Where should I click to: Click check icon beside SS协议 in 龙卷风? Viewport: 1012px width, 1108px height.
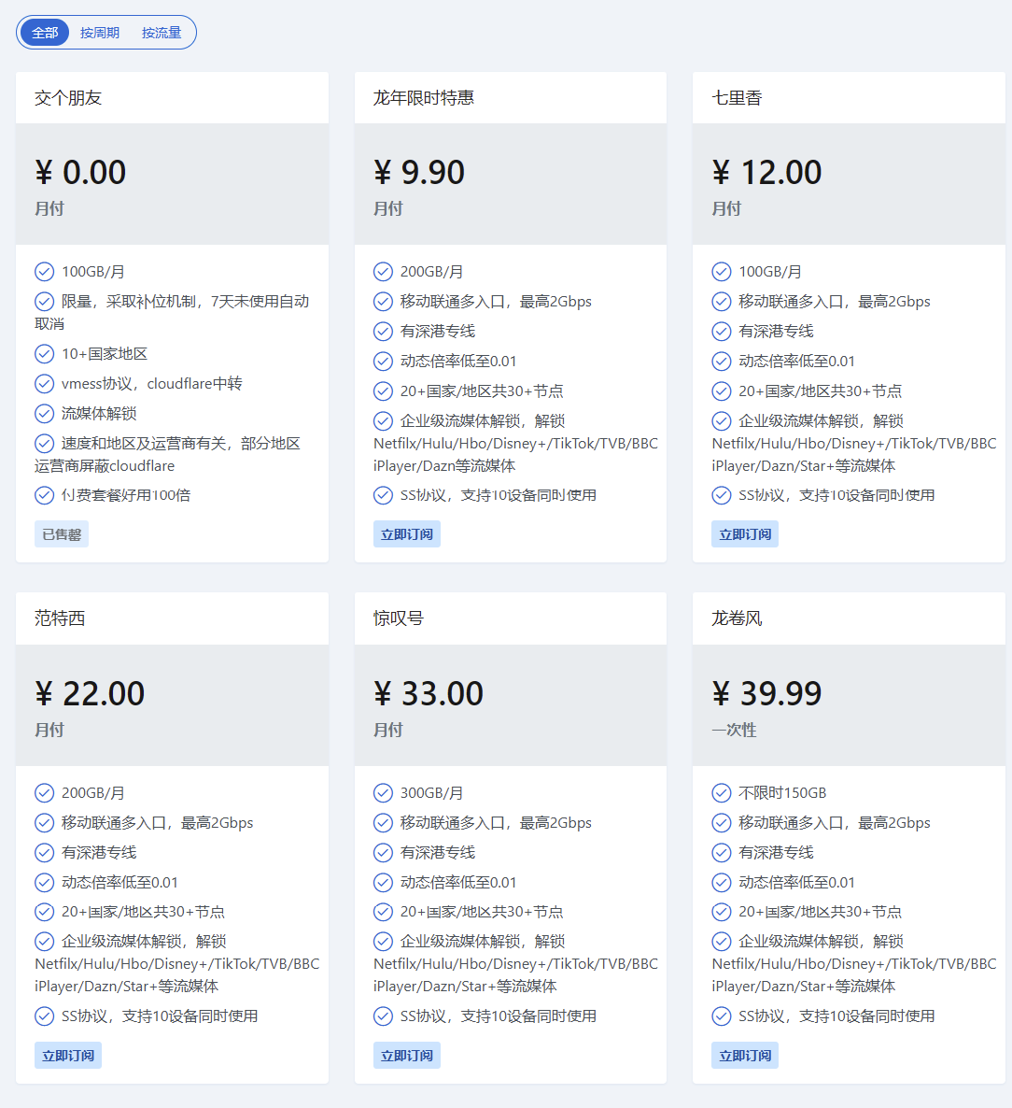coord(722,1016)
